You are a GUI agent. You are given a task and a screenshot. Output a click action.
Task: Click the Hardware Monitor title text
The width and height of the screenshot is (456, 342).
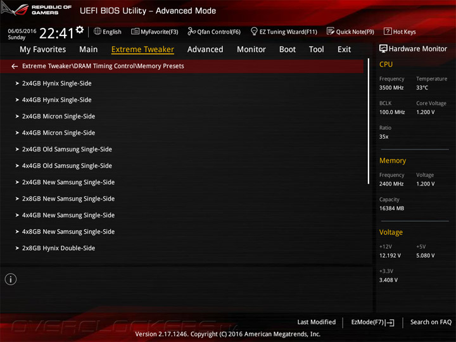(418, 49)
